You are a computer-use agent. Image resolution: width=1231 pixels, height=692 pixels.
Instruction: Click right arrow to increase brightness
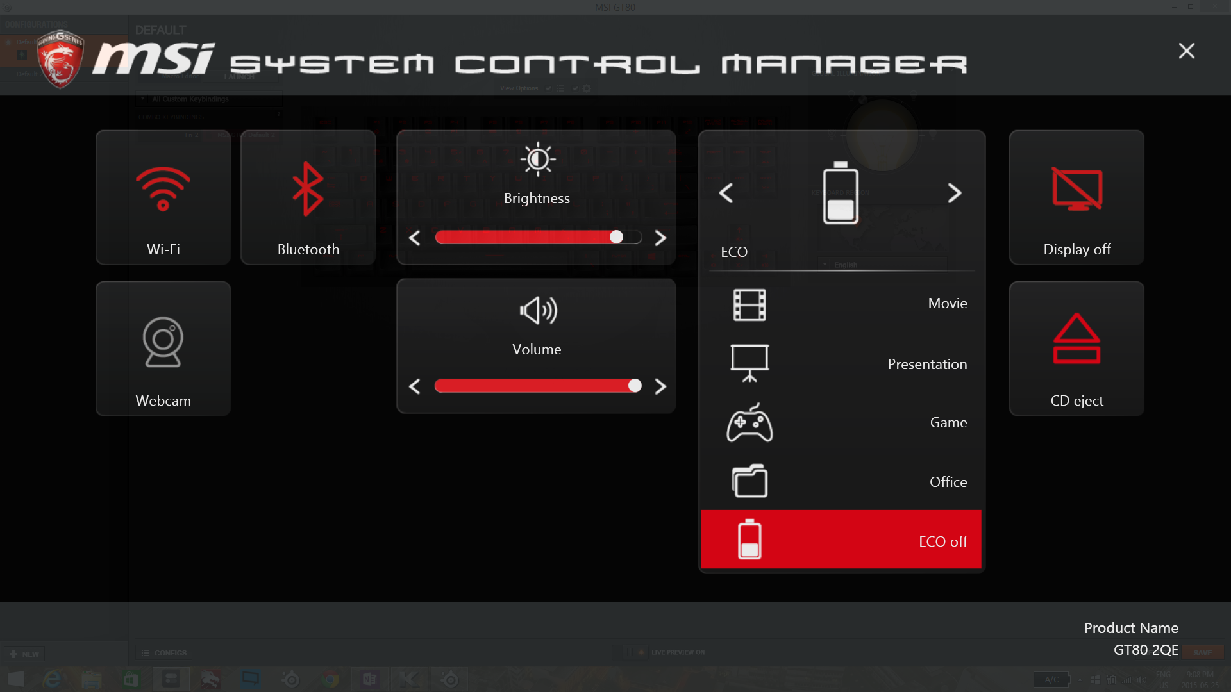coord(660,238)
